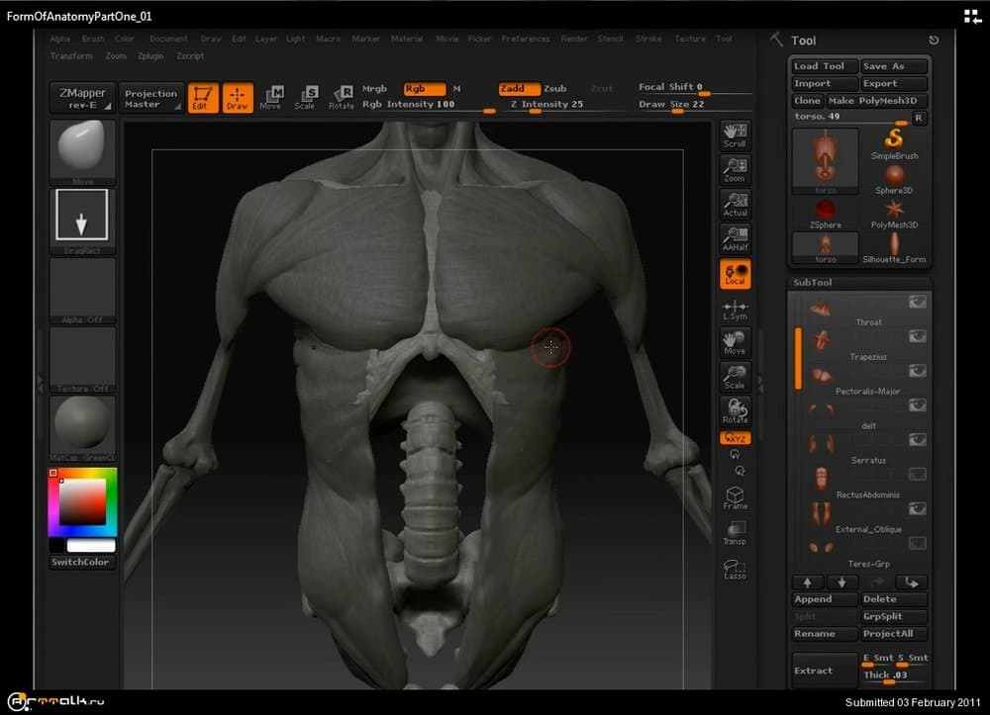Hide the Throat subtool via eye icon
Viewport: 990px width, 715px height.
[x=918, y=303]
